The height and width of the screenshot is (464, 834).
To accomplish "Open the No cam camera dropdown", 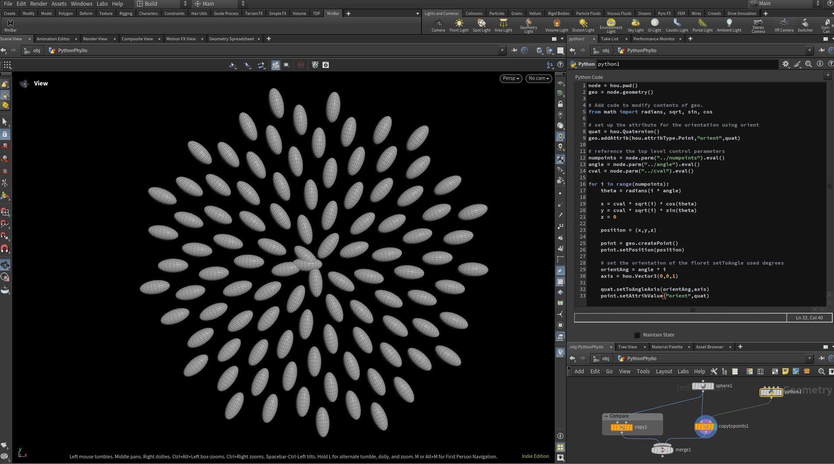I will [x=538, y=78].
